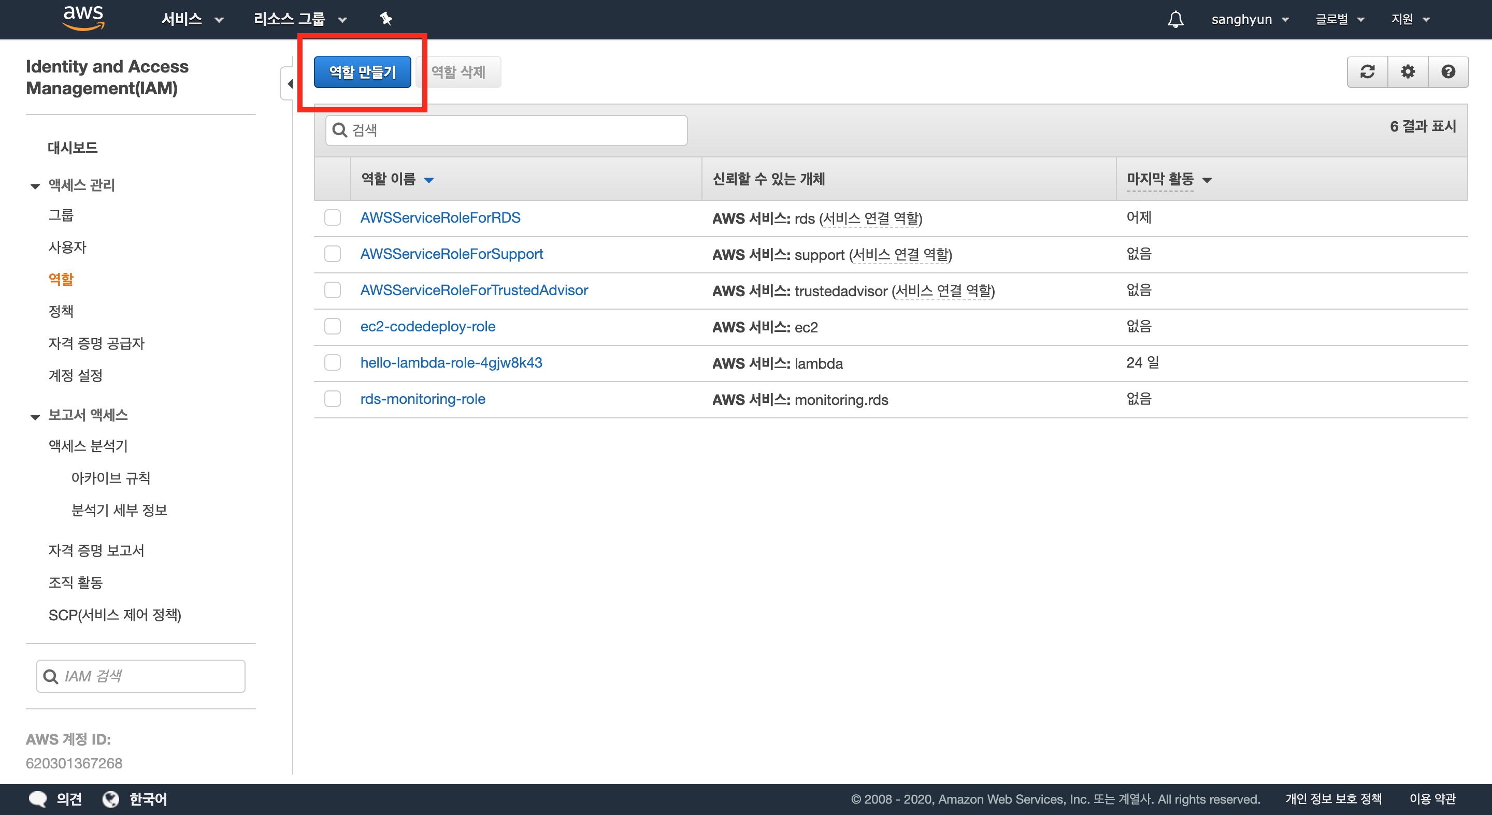Go to 사용자 in the sidebar
This screenshot has height=815, width=1492.
(67, 247)
